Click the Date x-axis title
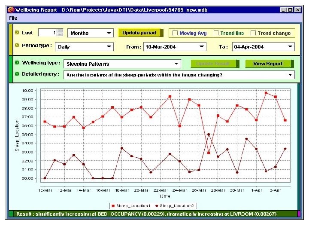The image size is (309, 232). pos(165,196)
